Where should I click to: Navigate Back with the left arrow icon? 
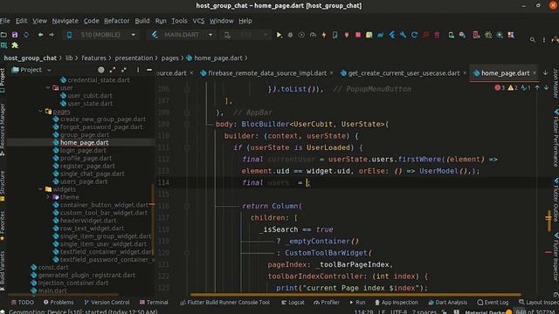point(41,35)
